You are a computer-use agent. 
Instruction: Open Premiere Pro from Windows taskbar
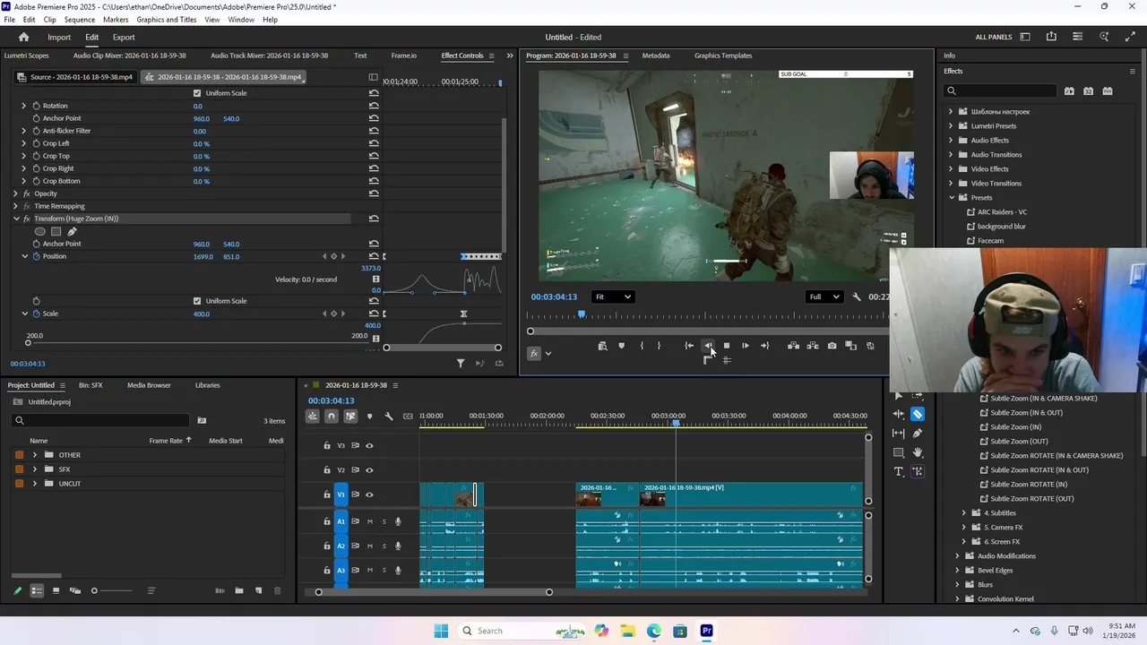click(x=706, y=631)
